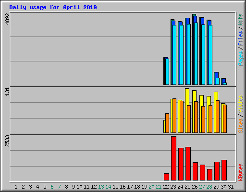Screen dimensions: 246x192
Task: Click the orange Sites bar for day 22
Action: pyautogui.click(x=167, y=123)
